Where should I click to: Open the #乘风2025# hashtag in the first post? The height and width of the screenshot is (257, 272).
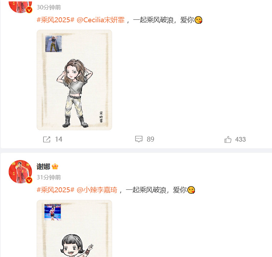tap(55, 20)
